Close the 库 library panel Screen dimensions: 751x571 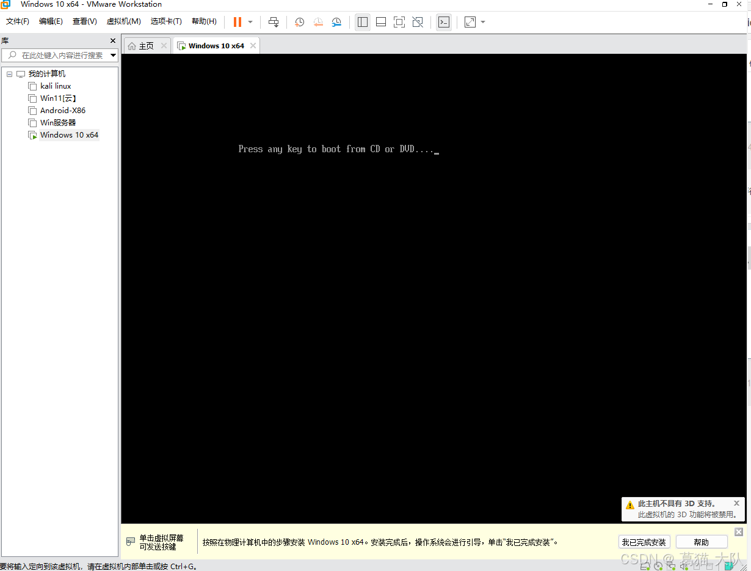113,41
